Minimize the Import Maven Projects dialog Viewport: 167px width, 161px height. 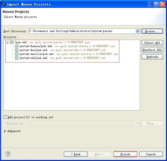click(x=151, y=4)
